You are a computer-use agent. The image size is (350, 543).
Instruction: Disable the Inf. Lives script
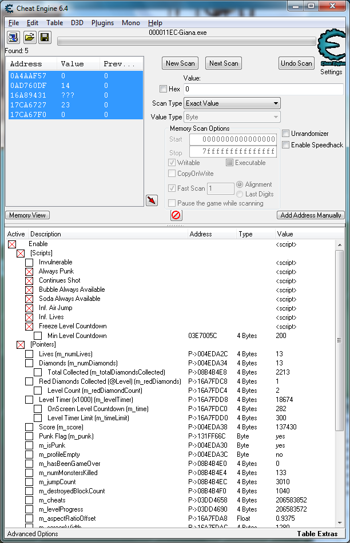click(x=29, y=317)
